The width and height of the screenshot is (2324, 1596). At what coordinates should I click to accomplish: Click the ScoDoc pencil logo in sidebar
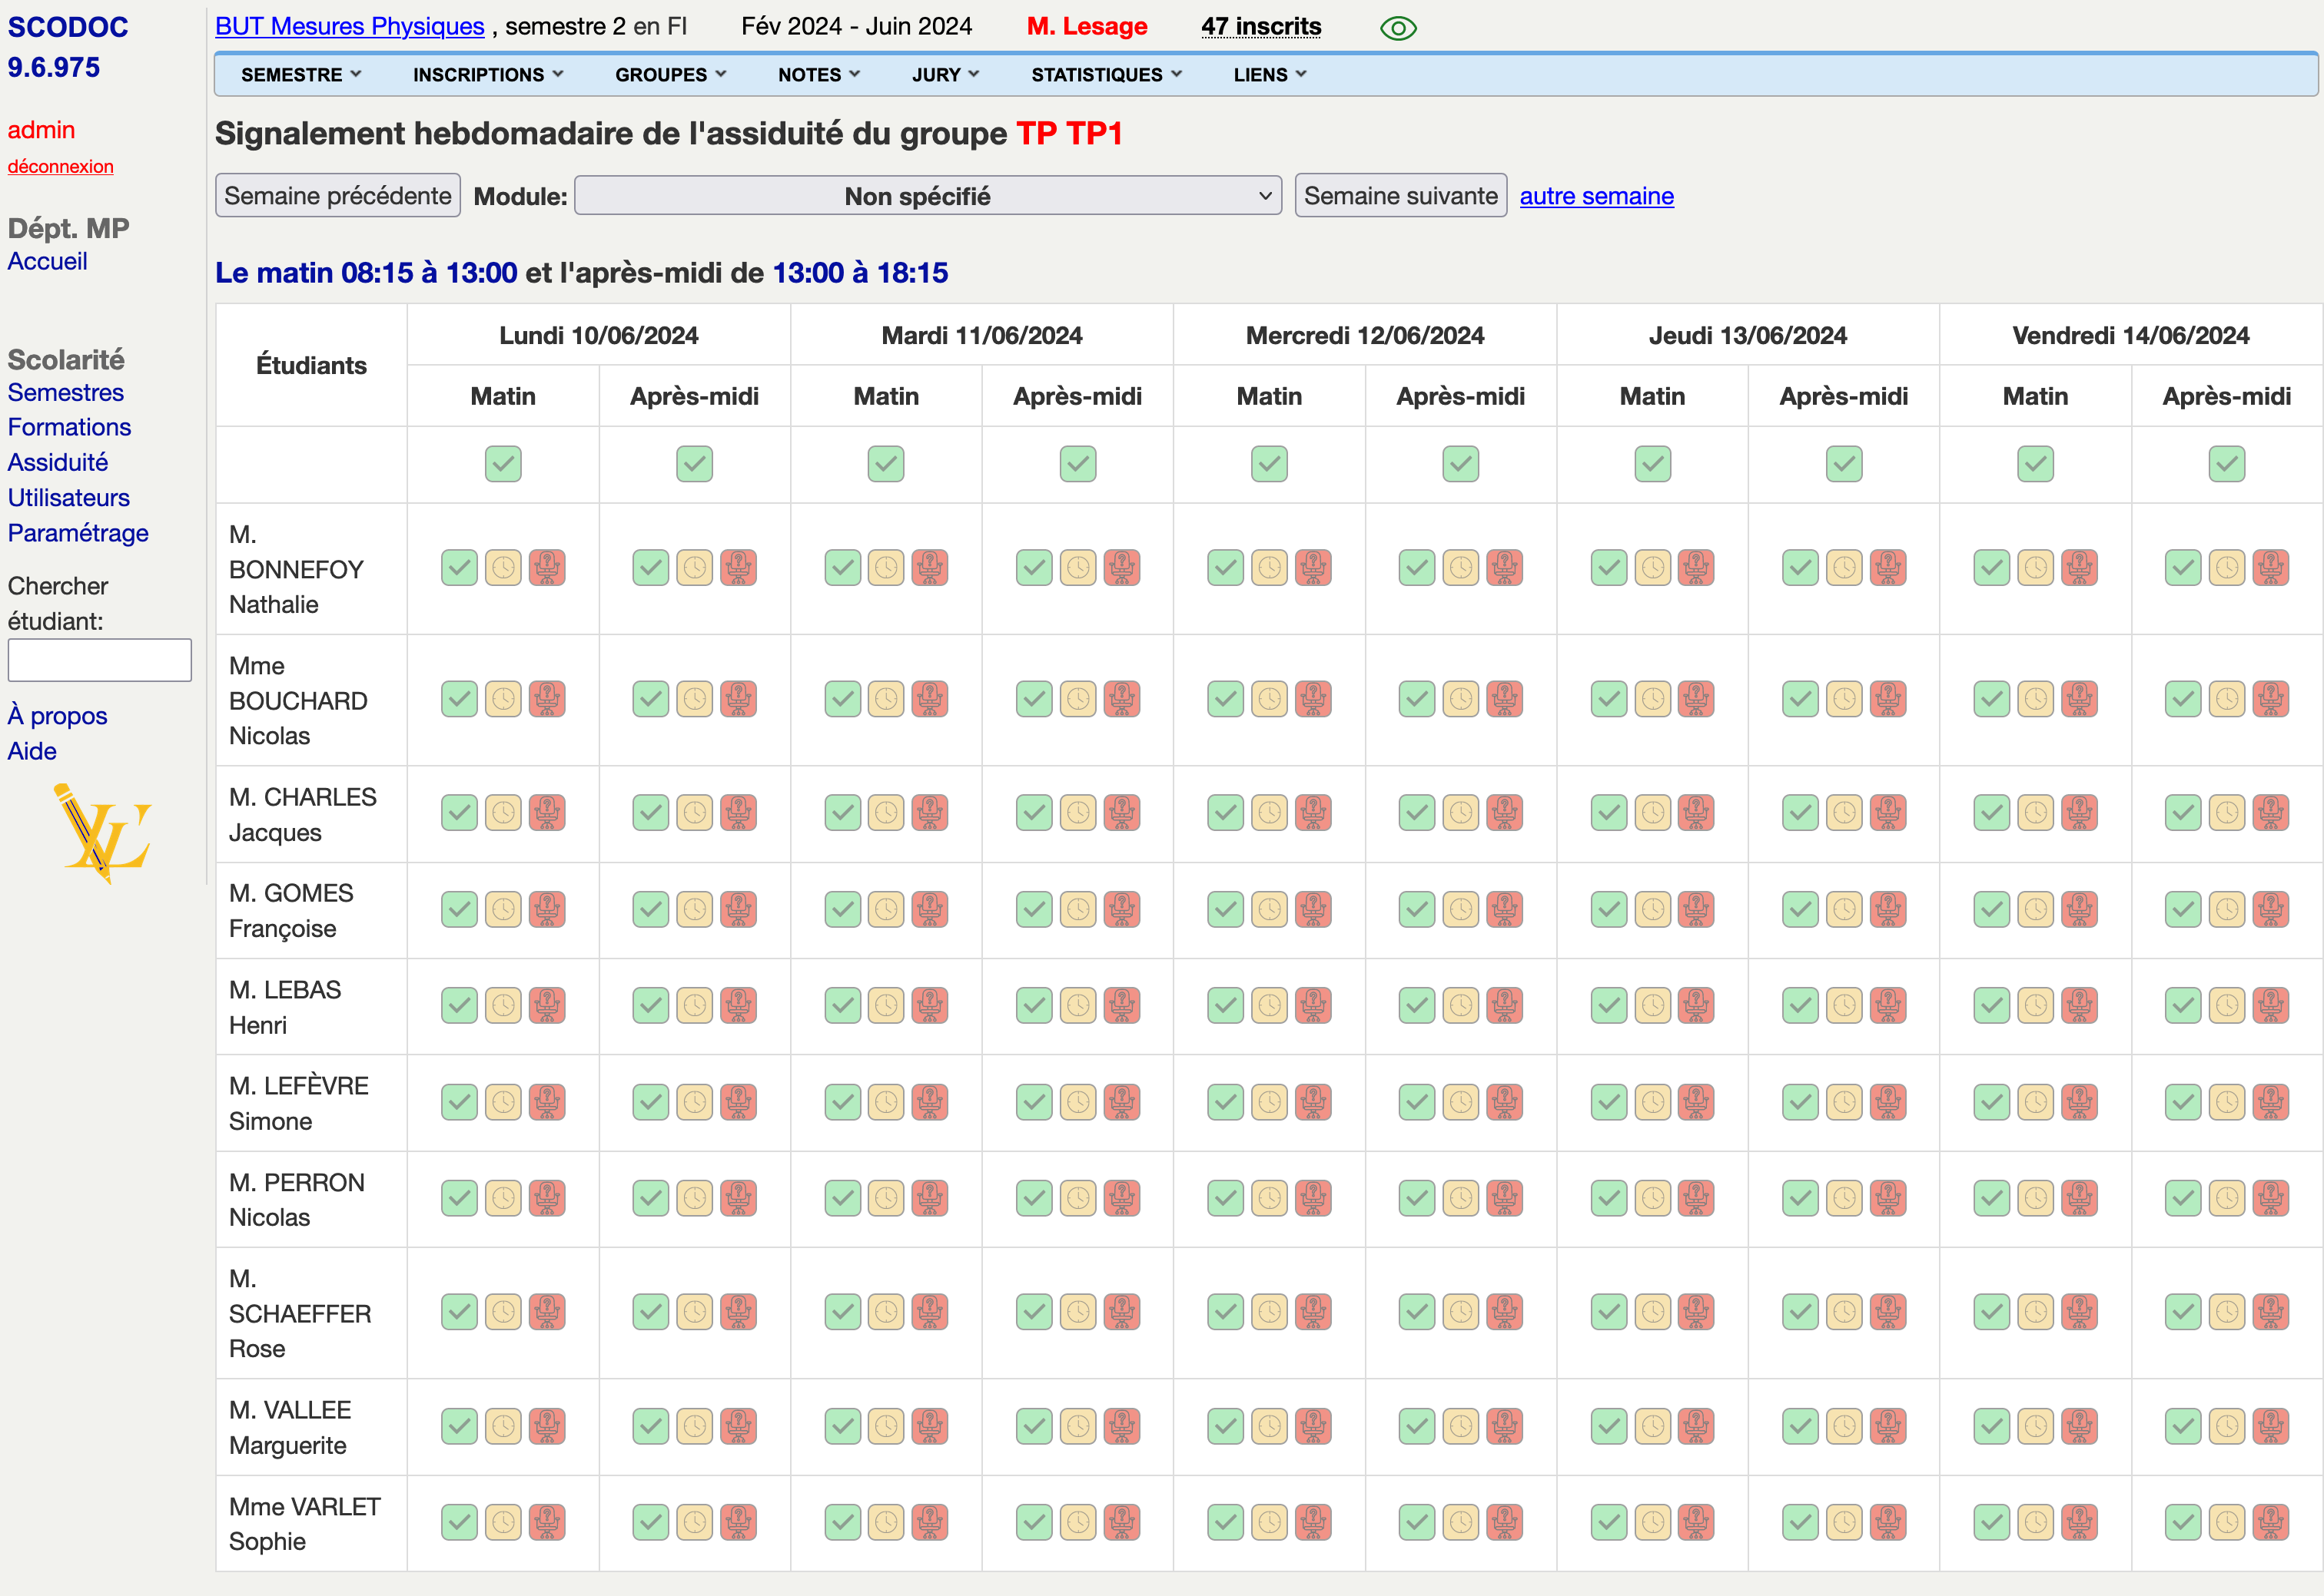[102, 833]
